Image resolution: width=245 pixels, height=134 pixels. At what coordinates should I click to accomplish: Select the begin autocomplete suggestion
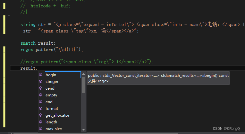(x=63, y=75)
